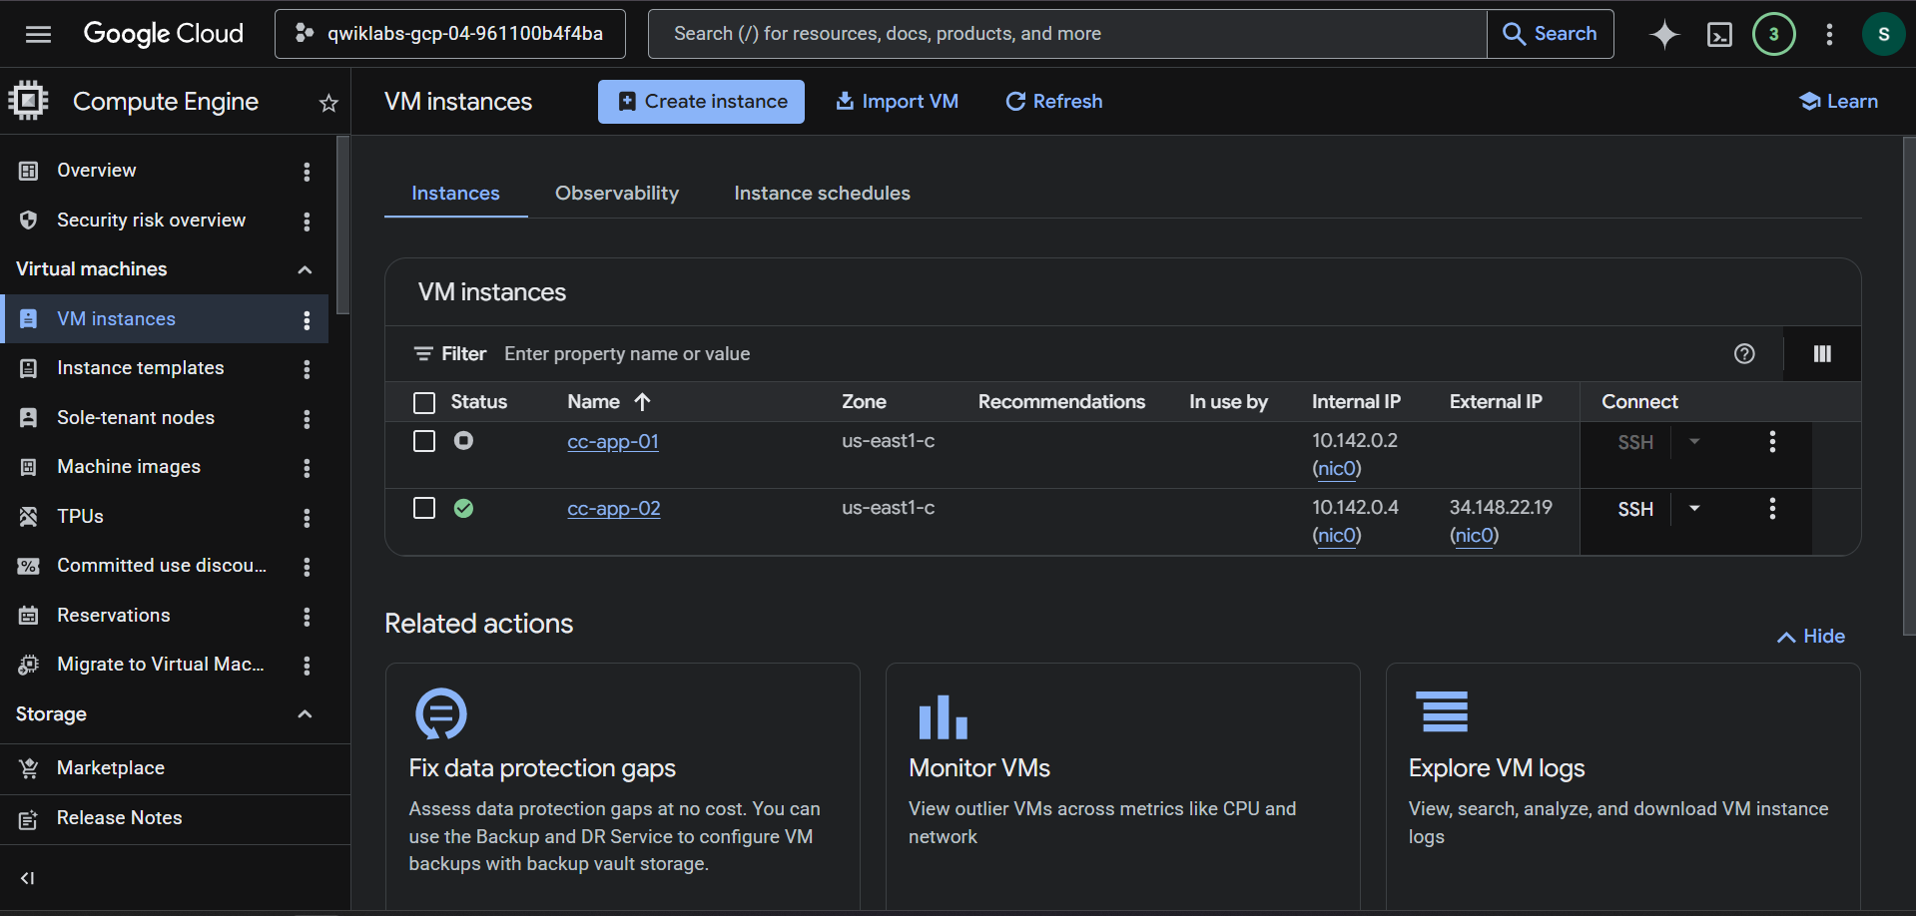This screenshot has width=1916, height=916.
Task: Hide the Related actions section
Action: 1810,637
